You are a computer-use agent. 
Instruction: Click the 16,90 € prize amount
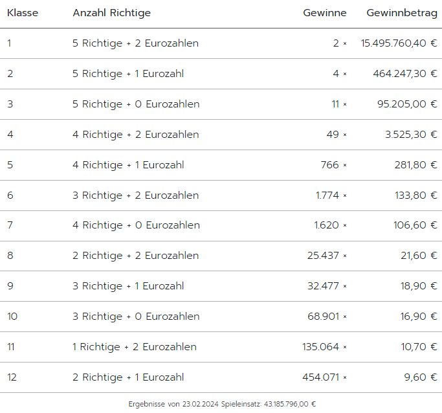(x=418, y=317)
